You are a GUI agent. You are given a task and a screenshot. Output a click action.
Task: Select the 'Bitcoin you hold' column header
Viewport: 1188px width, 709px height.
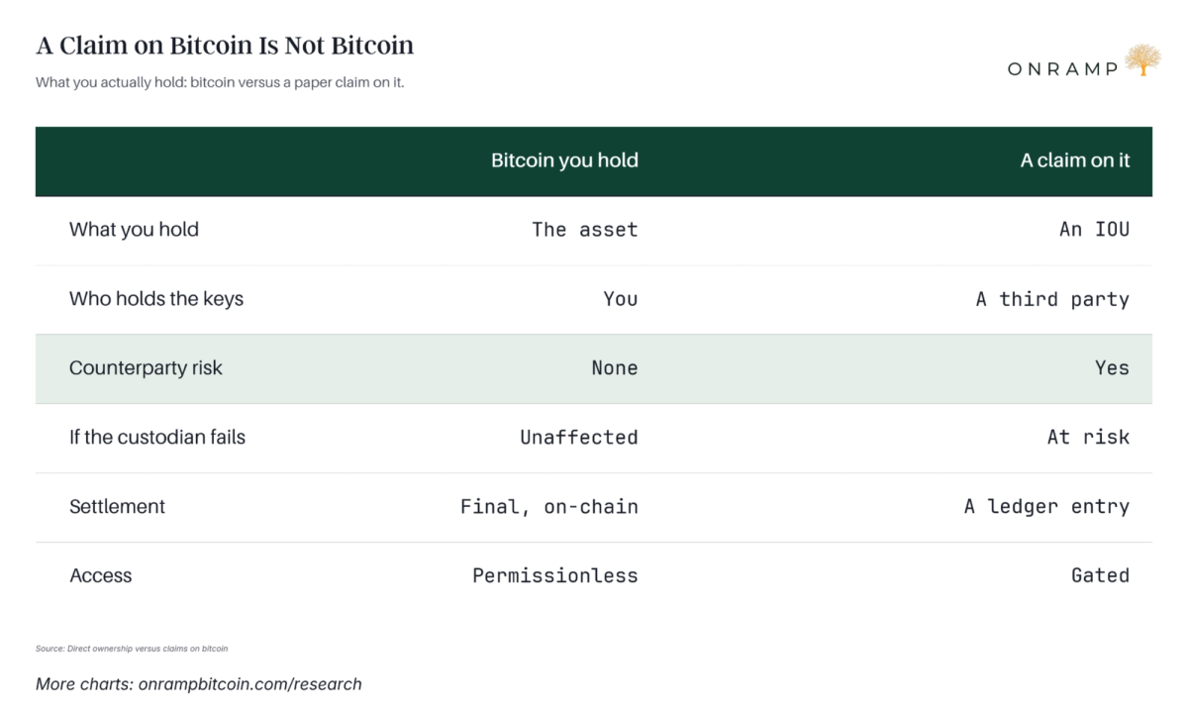click(564, 160)
